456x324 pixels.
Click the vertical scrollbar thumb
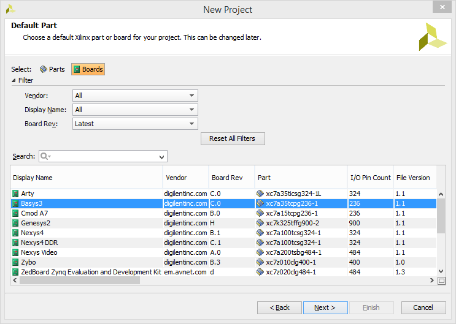click(x=441, y=216)
